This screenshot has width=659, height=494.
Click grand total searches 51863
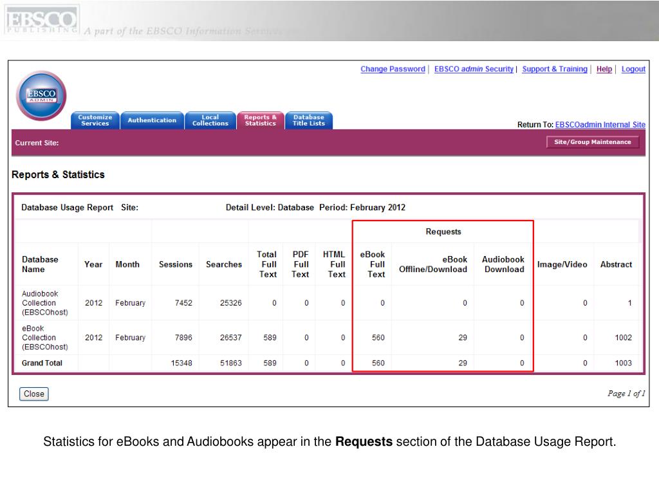231,363
